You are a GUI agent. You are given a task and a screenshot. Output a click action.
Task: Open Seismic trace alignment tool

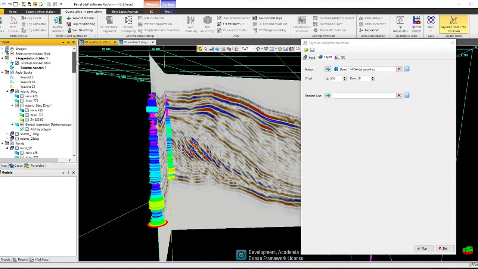point(109,25)
